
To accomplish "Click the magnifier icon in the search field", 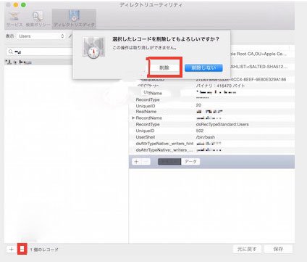I will coord(11,52).
